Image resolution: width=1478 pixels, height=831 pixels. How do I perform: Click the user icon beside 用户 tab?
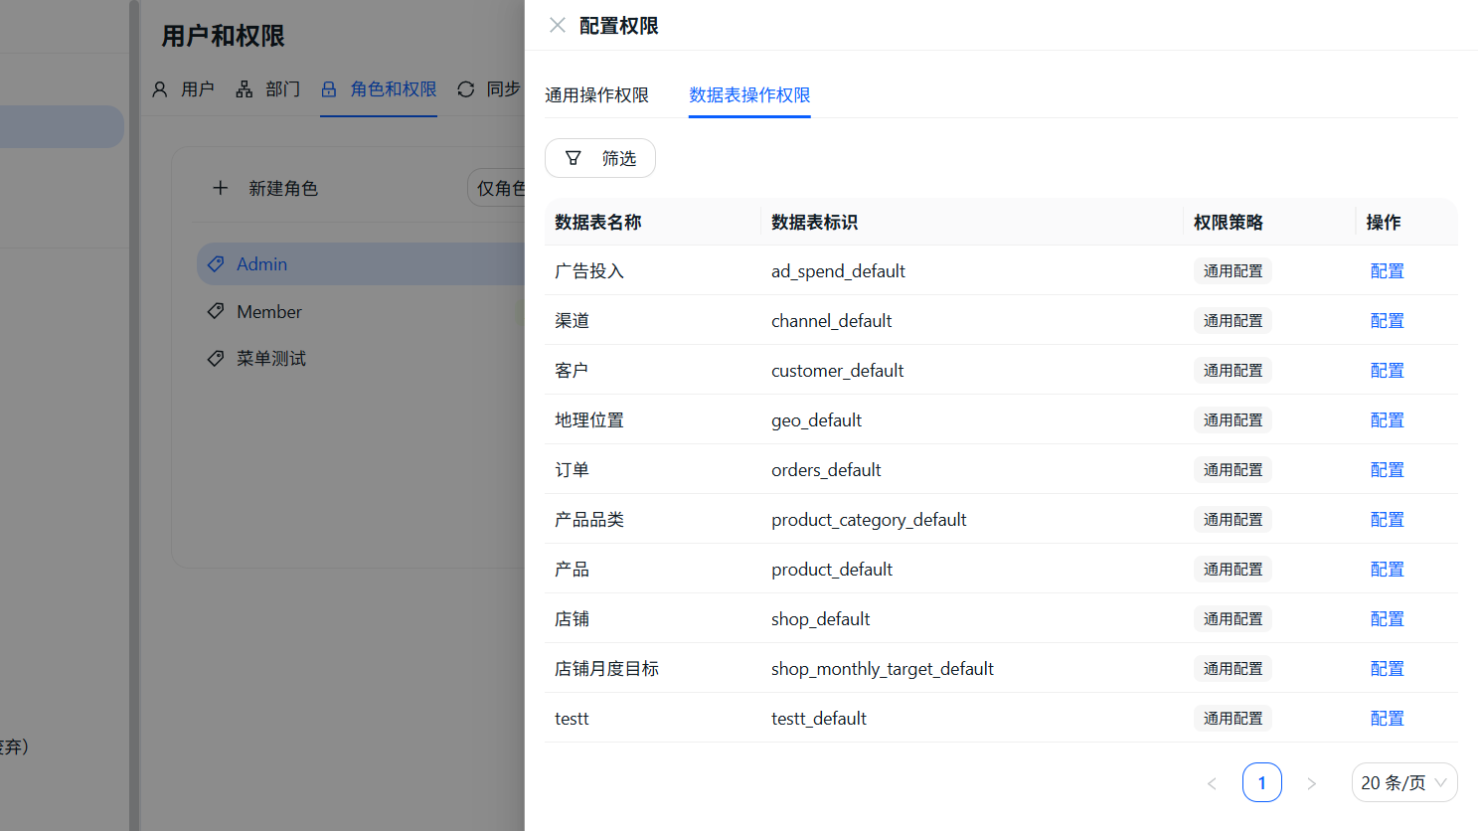tap(160, 89)
